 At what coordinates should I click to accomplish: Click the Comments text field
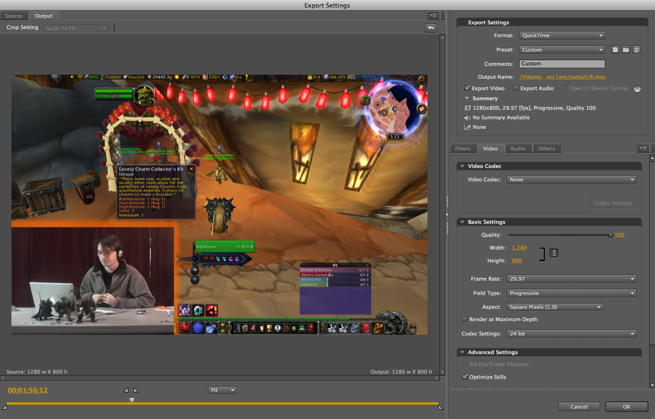click(x=562, y=63)
